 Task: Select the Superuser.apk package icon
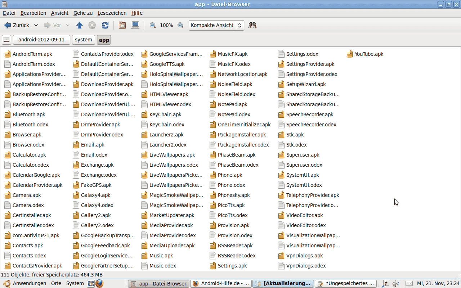coord(281,155)
